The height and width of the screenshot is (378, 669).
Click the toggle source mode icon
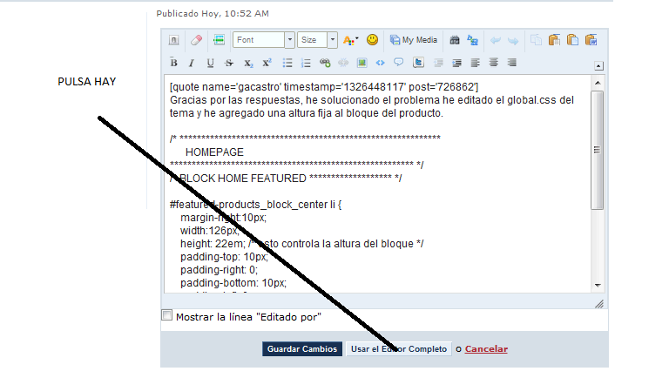pos(173,40)
